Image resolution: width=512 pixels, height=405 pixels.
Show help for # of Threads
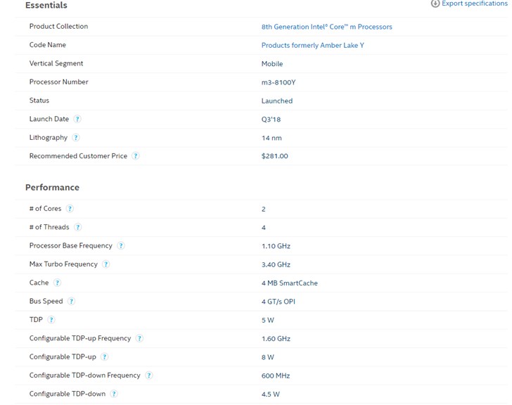[x=77, y=227]
